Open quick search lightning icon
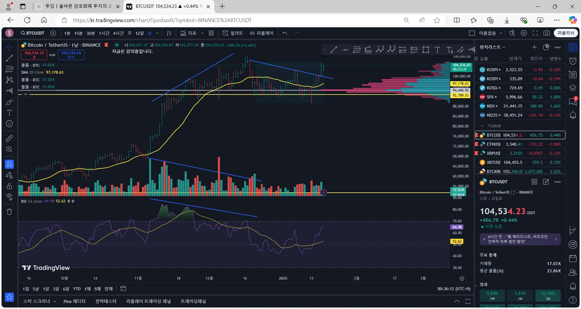The height and width of the screenshot is (309, 581). point(512,33)
